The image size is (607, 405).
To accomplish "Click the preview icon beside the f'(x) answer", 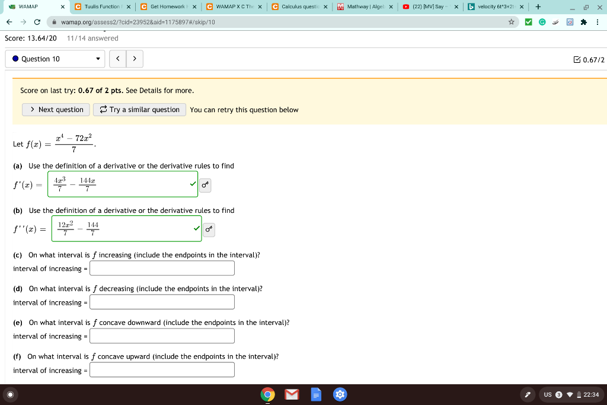I will coord(205,185).
